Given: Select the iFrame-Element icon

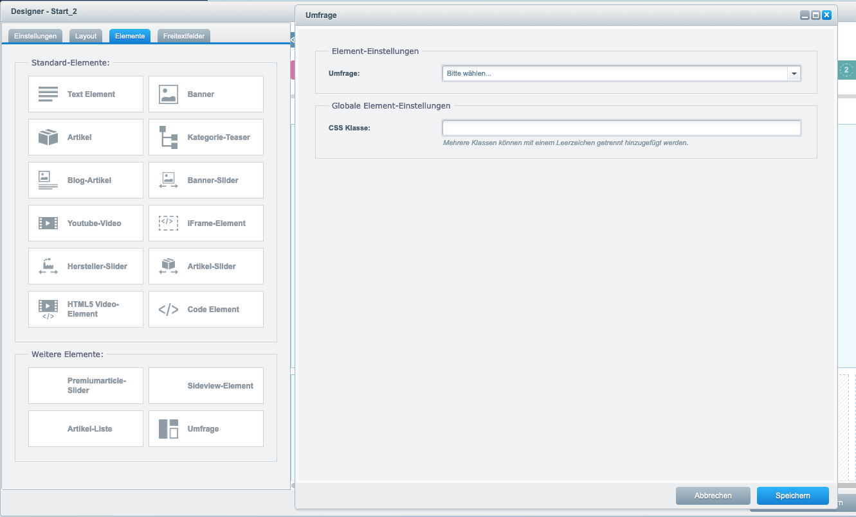Looking at the screenshot, I should 168,223.
